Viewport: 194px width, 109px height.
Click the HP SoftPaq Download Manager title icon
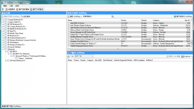click(2, 2)
